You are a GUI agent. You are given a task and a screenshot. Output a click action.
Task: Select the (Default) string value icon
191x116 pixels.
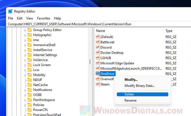(97, 37)
